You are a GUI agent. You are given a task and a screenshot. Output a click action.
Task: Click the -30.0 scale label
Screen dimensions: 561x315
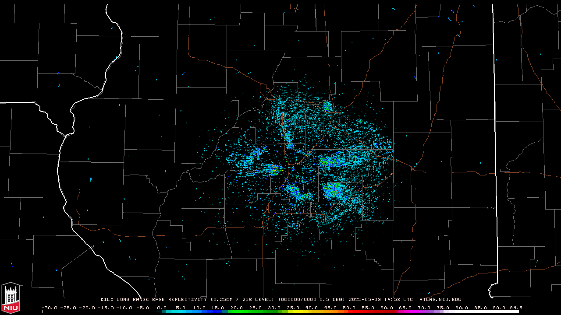50,308
